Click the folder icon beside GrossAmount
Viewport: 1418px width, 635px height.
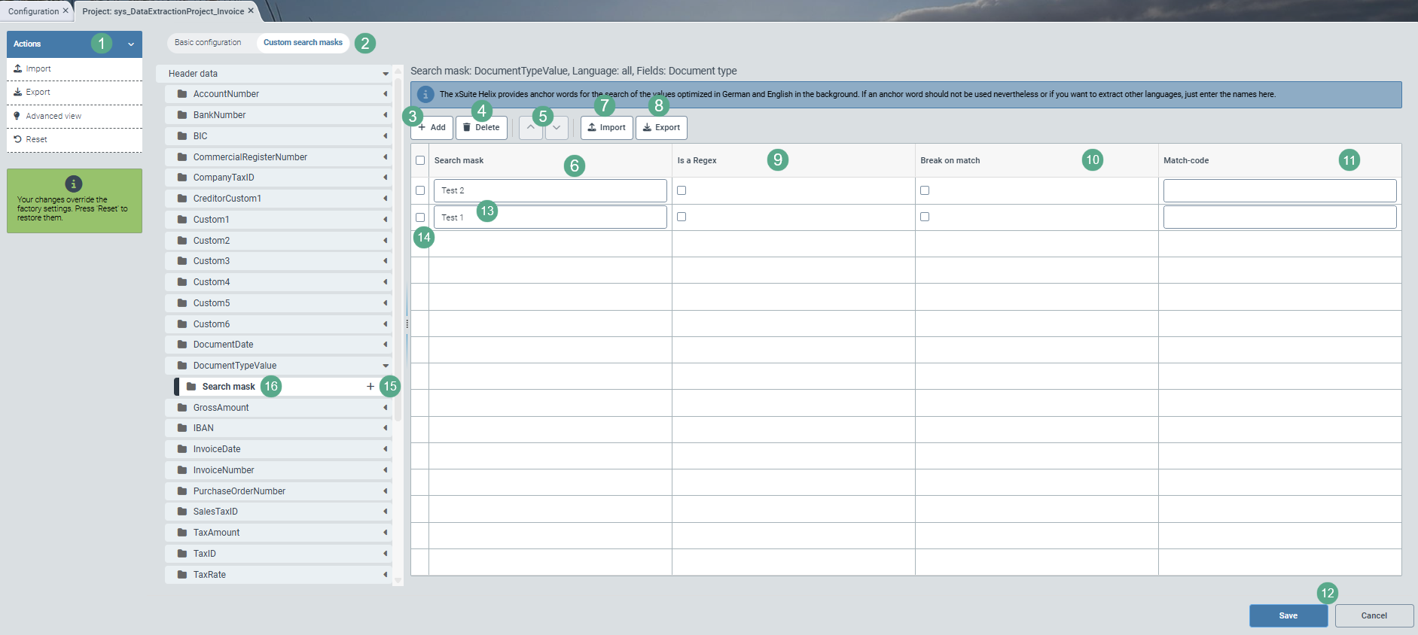182,408
